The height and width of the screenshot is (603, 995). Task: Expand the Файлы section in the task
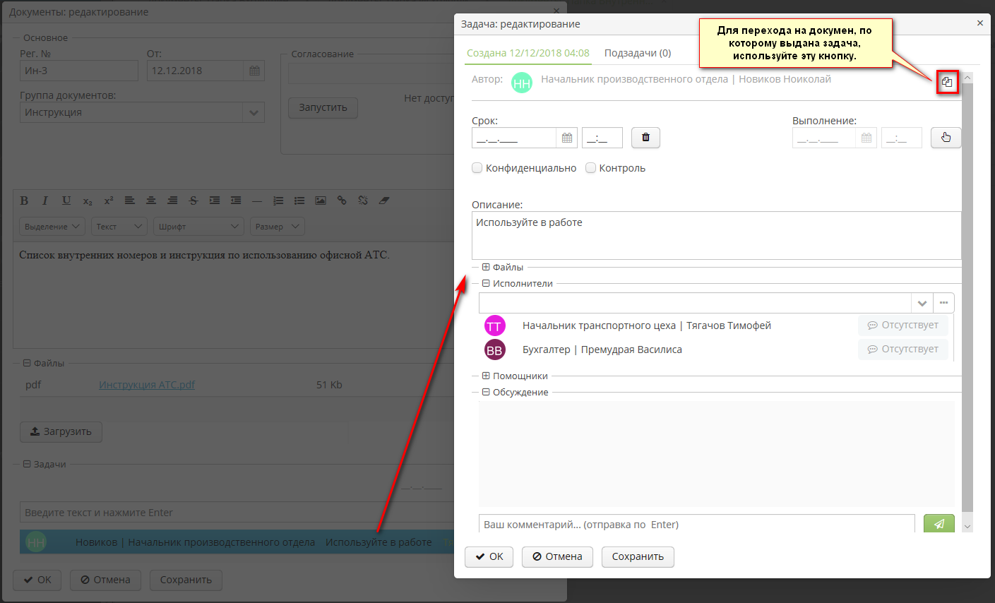pyautogui.click(x=486, y=267)
